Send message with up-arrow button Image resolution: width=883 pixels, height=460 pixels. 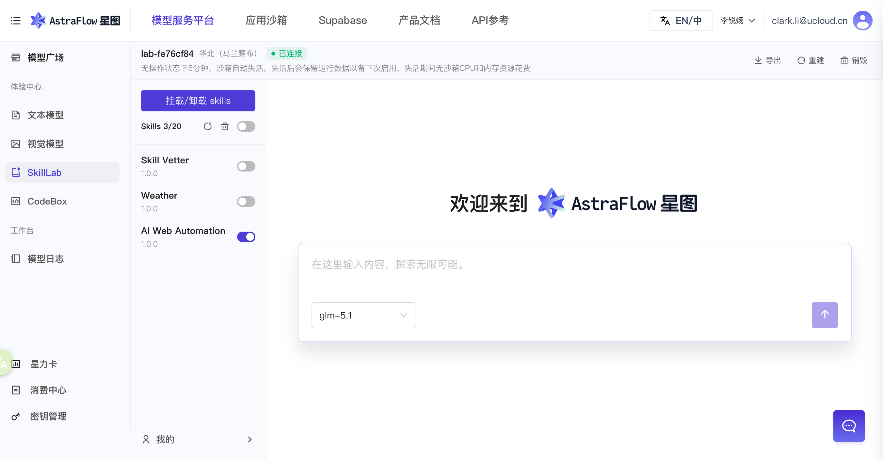tap(825, 315)
